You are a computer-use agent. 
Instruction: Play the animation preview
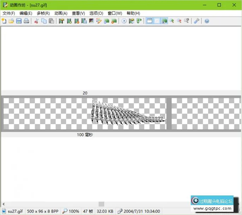pyautogui.click(x=124, y=21)
